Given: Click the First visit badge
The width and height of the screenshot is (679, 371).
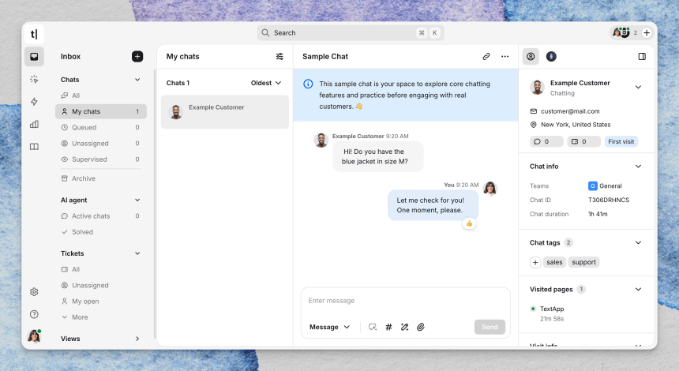Looking at the screenshot, I should click(x=621, y=141).
